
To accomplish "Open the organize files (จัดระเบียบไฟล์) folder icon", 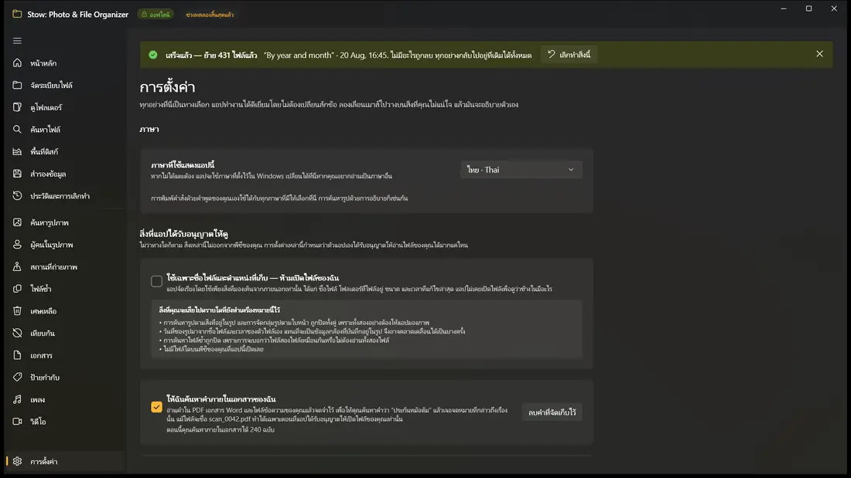I will click(17, 85).
